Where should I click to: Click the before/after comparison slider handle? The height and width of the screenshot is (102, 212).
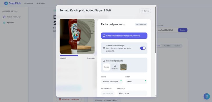pyautogui.click(x=77, y=55)
